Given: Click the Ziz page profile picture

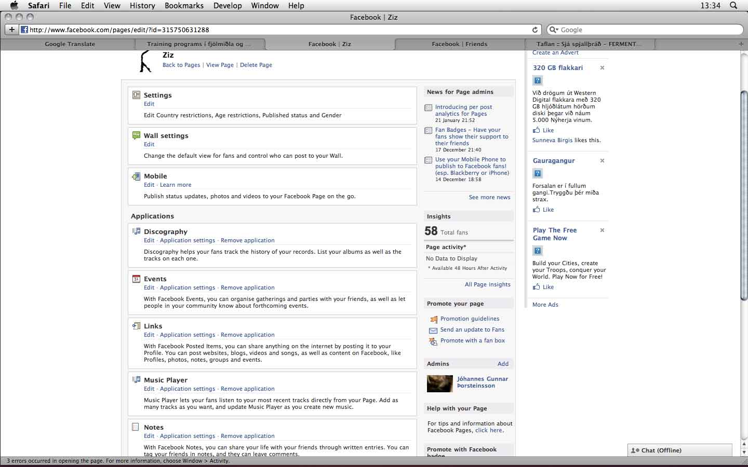Looking at the screenshot, I should coord(146,61).
